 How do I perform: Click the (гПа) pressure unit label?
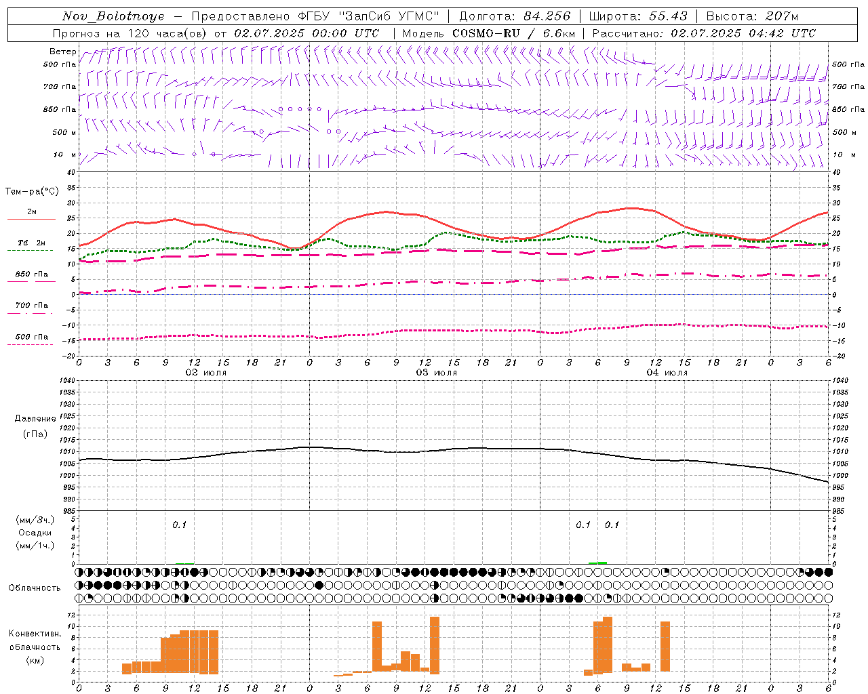[35, 434]
